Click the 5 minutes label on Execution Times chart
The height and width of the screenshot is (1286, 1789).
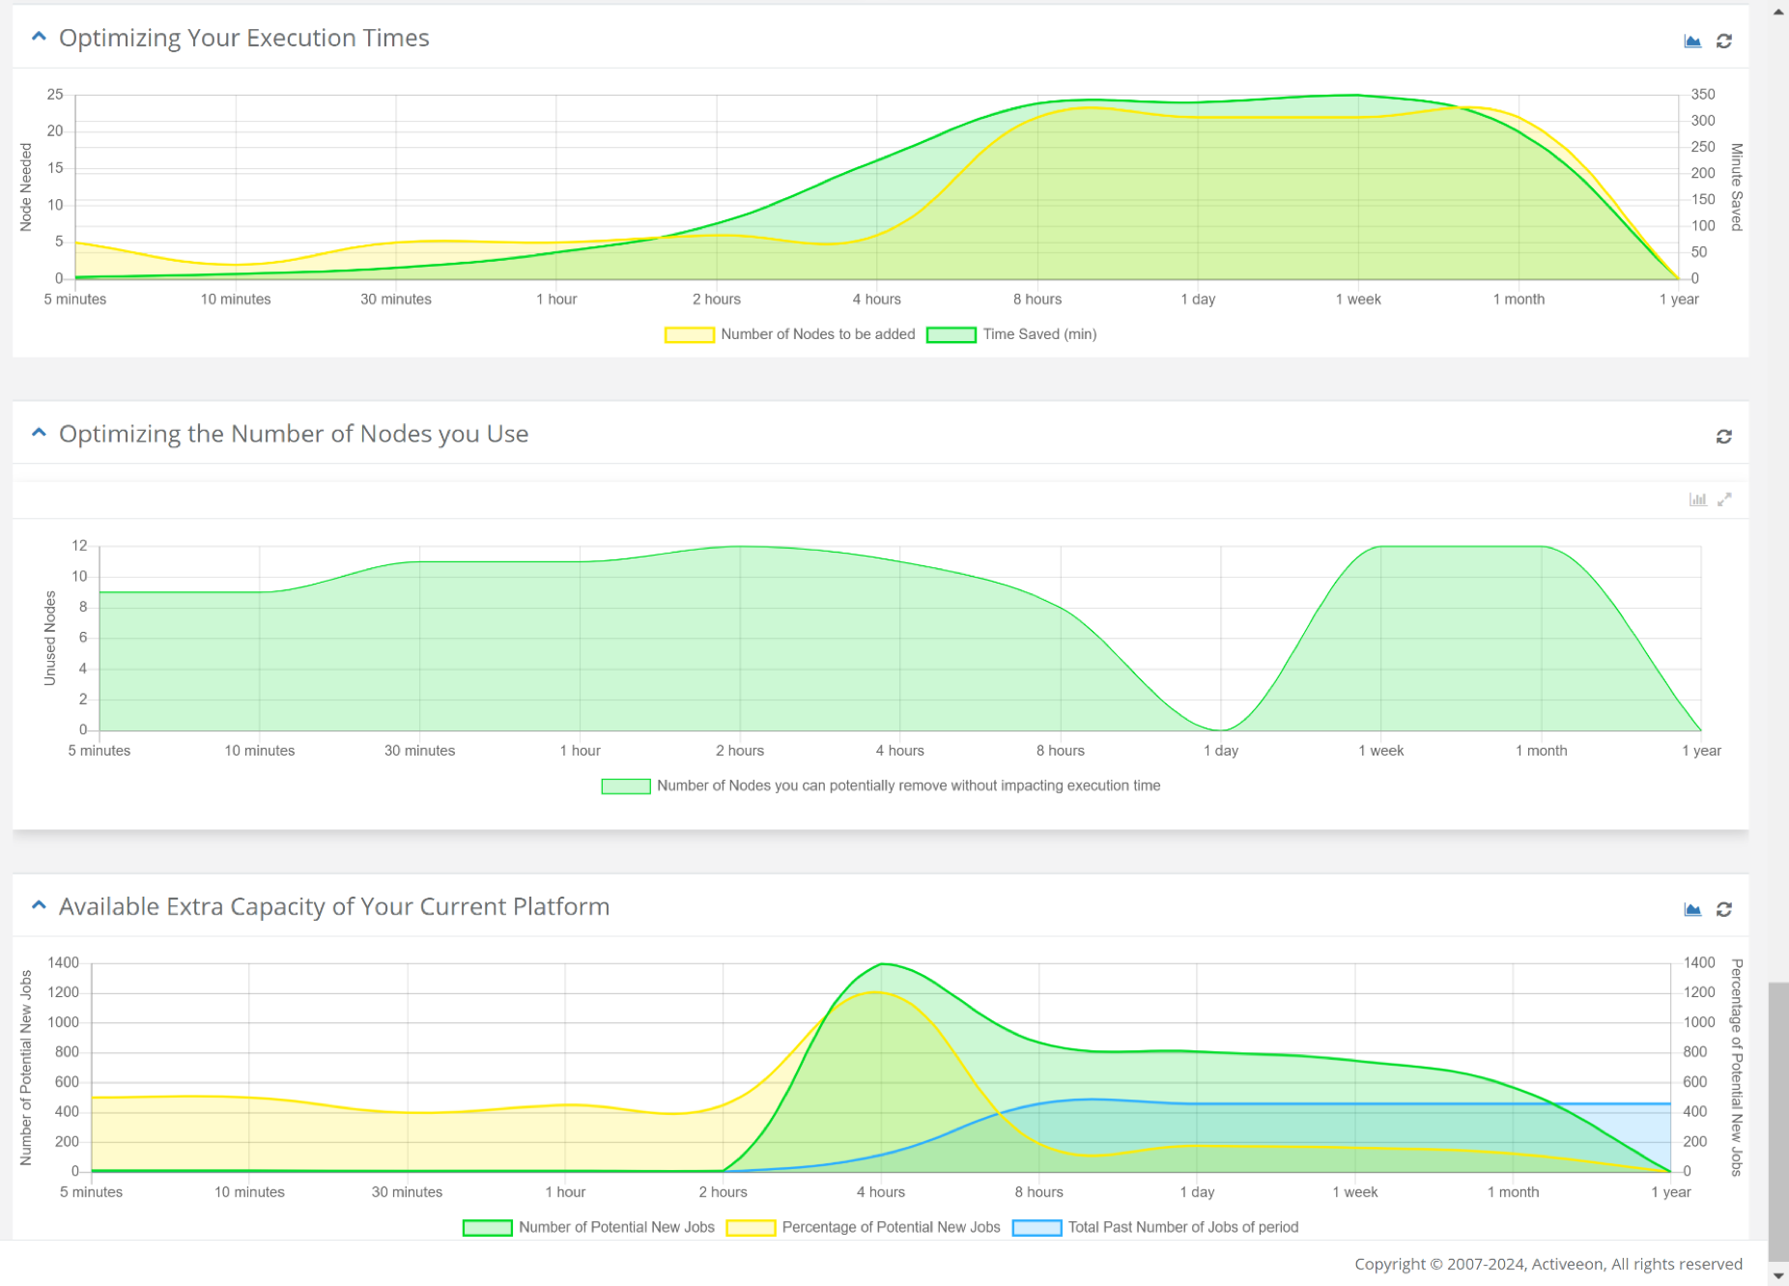(x=75, y=300)
